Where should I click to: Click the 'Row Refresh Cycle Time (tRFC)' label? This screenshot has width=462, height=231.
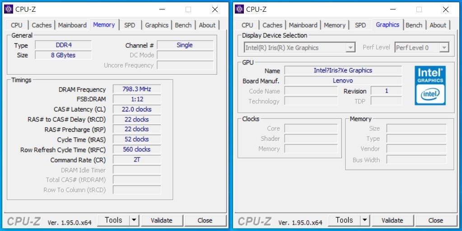(63, 150)
